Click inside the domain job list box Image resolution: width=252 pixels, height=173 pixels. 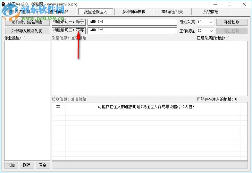pos(27,100)
